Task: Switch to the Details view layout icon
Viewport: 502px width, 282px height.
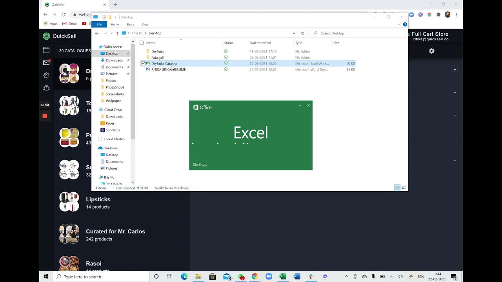Action: pos(397,188)
